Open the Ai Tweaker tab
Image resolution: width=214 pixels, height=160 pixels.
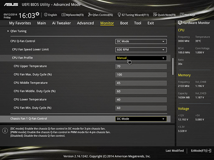click(61, 23)
